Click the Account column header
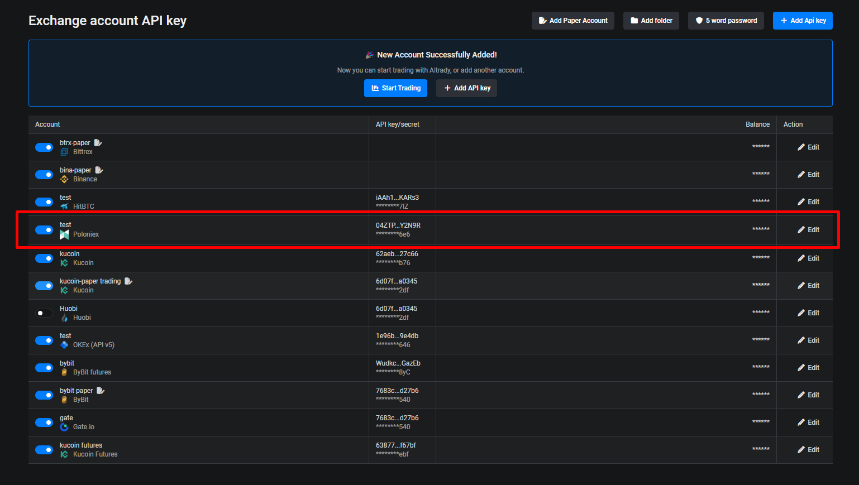The height and width of the screenshot is (485, 859). 47,124
